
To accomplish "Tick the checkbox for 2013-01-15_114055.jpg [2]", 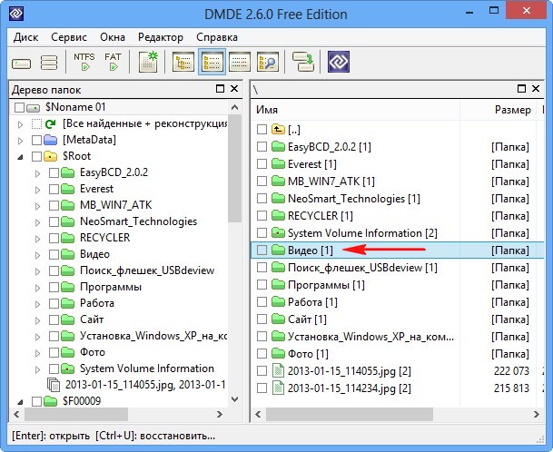I will [x=262, y=370].
